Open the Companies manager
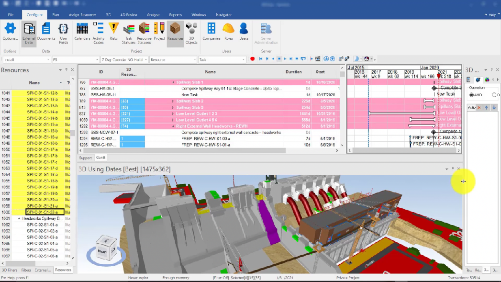The width and height of the screenshot is (501, 282). tap(212, 32)
